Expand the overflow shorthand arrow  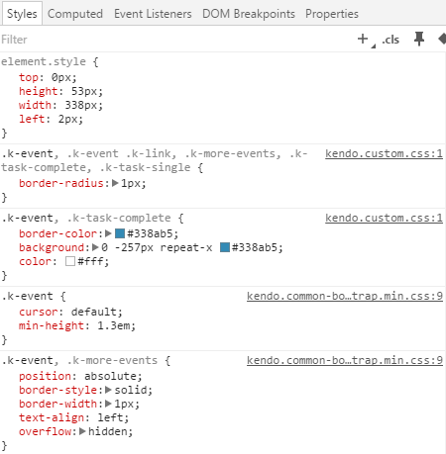tap(82, 431)
